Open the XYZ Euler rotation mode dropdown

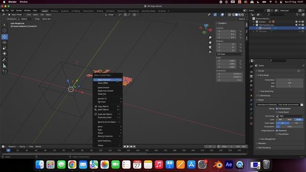tap(229, 54)
